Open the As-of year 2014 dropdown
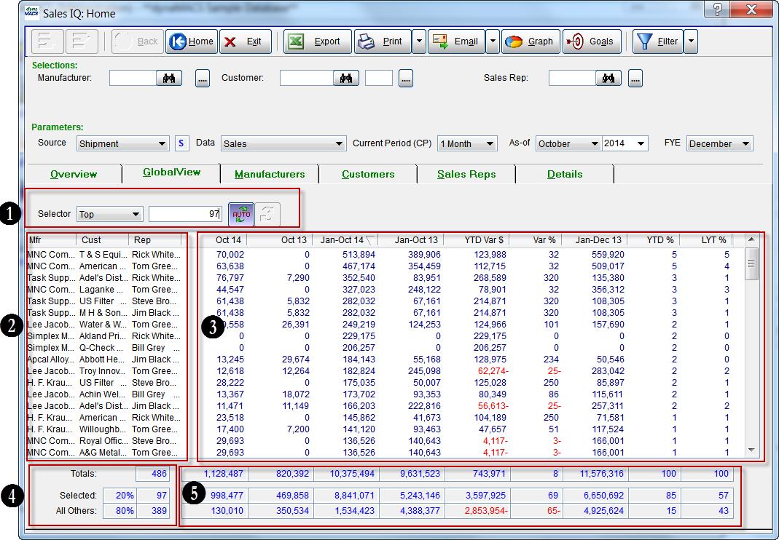 [625, 143]
